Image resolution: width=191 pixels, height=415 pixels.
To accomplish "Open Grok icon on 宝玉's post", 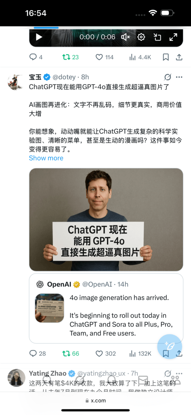I will point(168,77).
